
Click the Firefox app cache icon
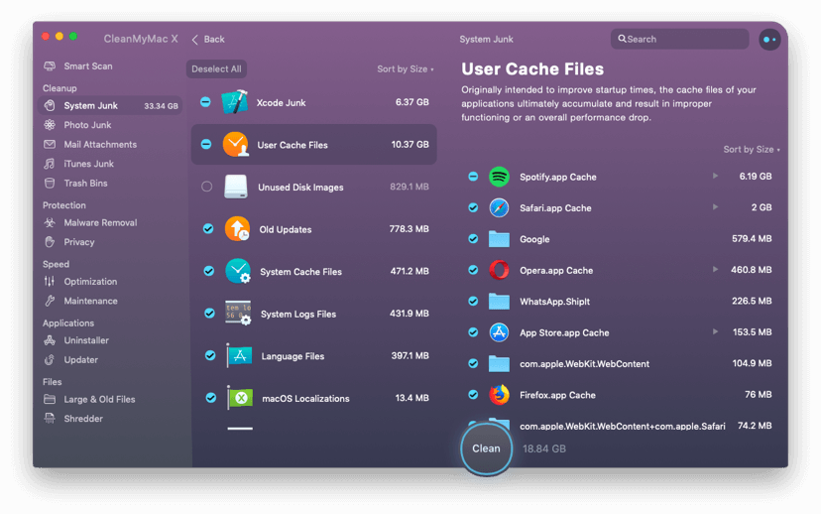pyautogui.click(x=499, y=395)
